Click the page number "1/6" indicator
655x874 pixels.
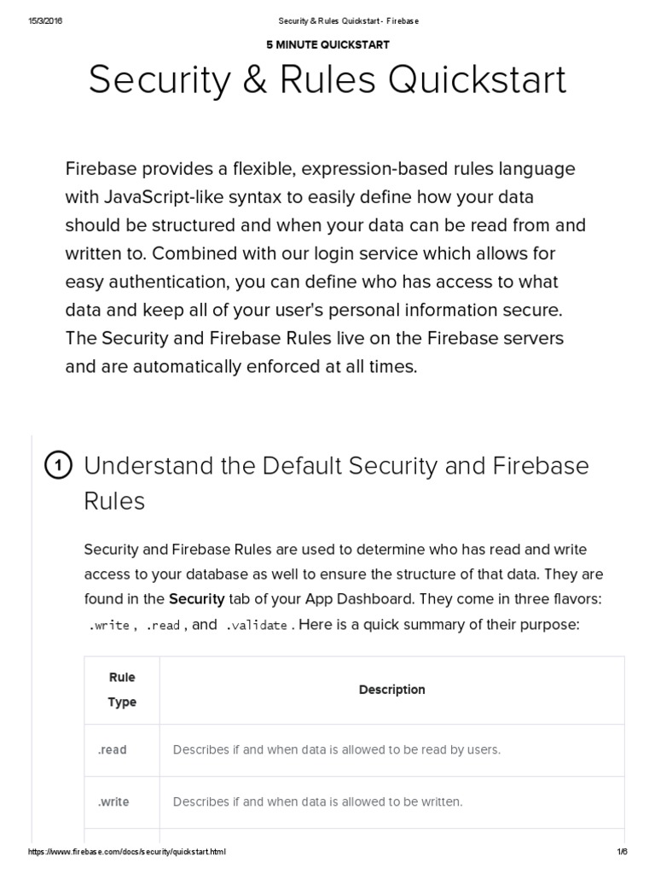[x=621, y=853]
